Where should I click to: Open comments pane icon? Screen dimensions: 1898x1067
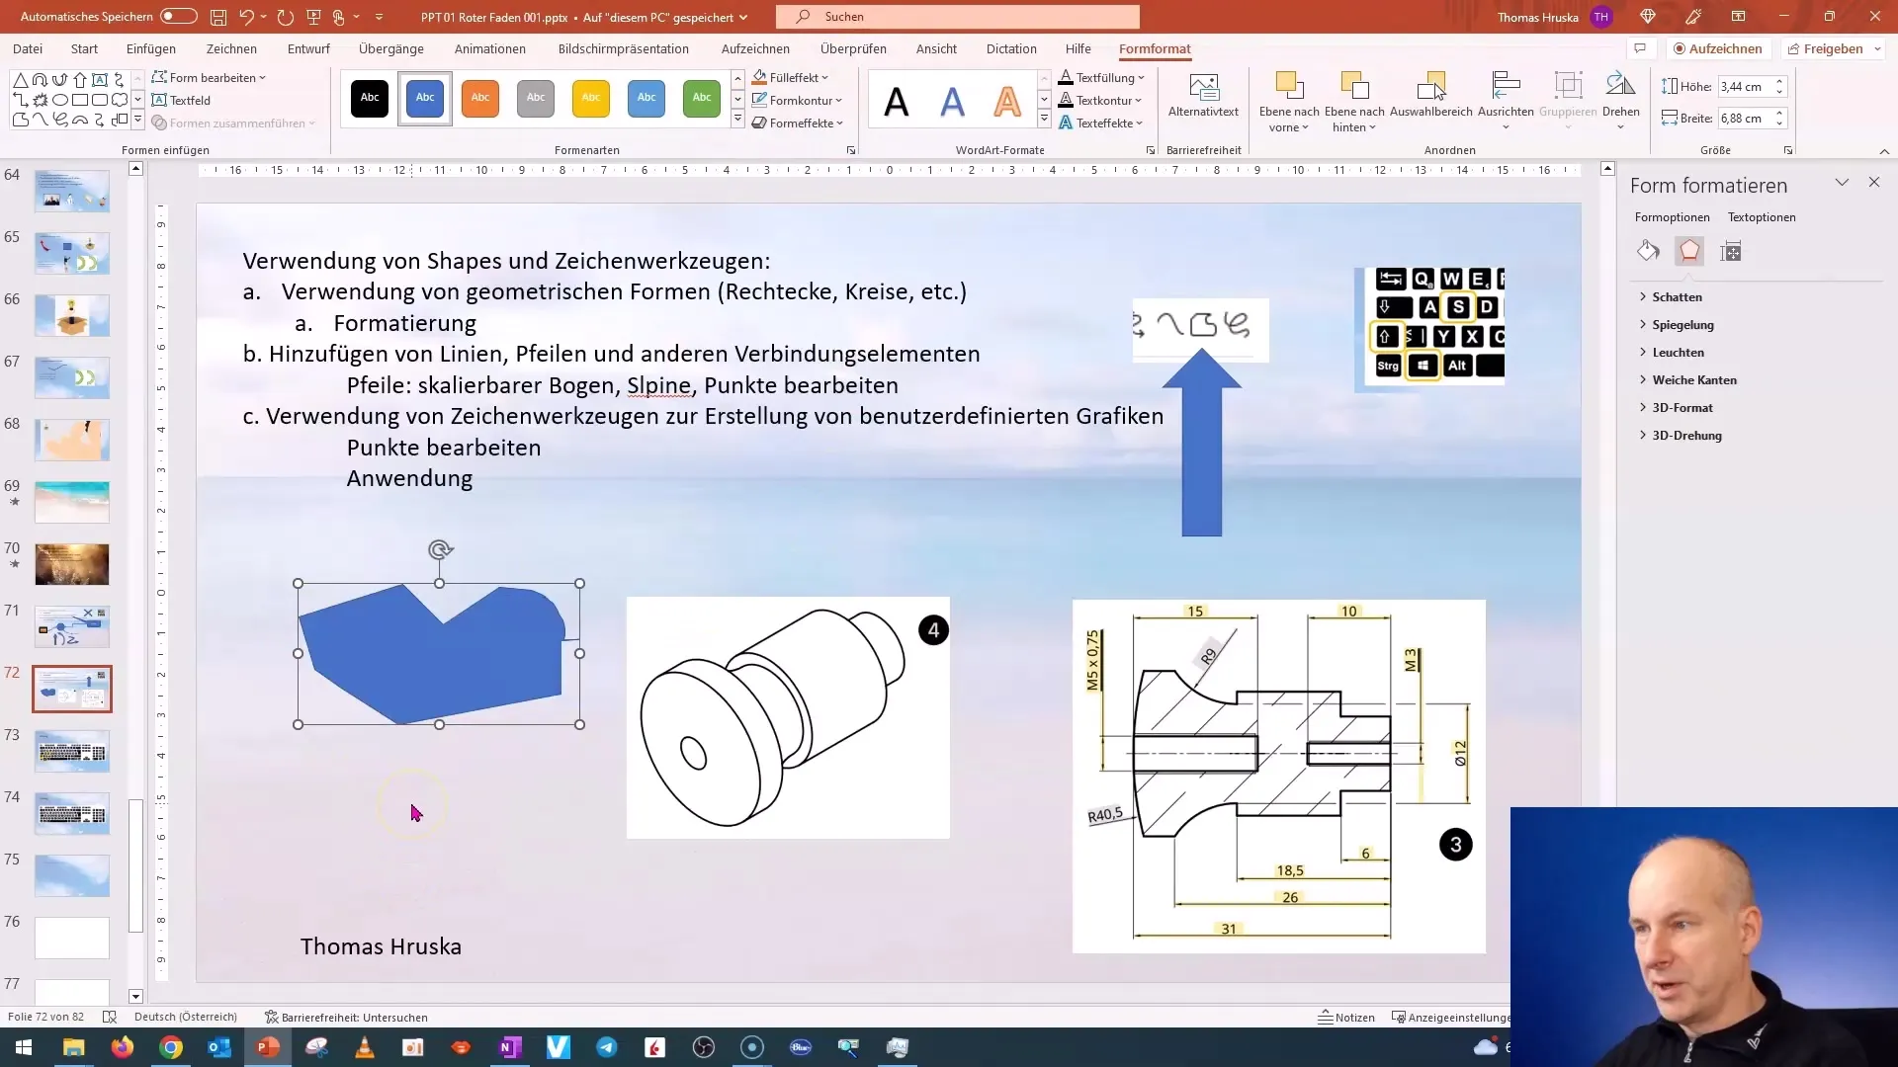point(1640,48)
